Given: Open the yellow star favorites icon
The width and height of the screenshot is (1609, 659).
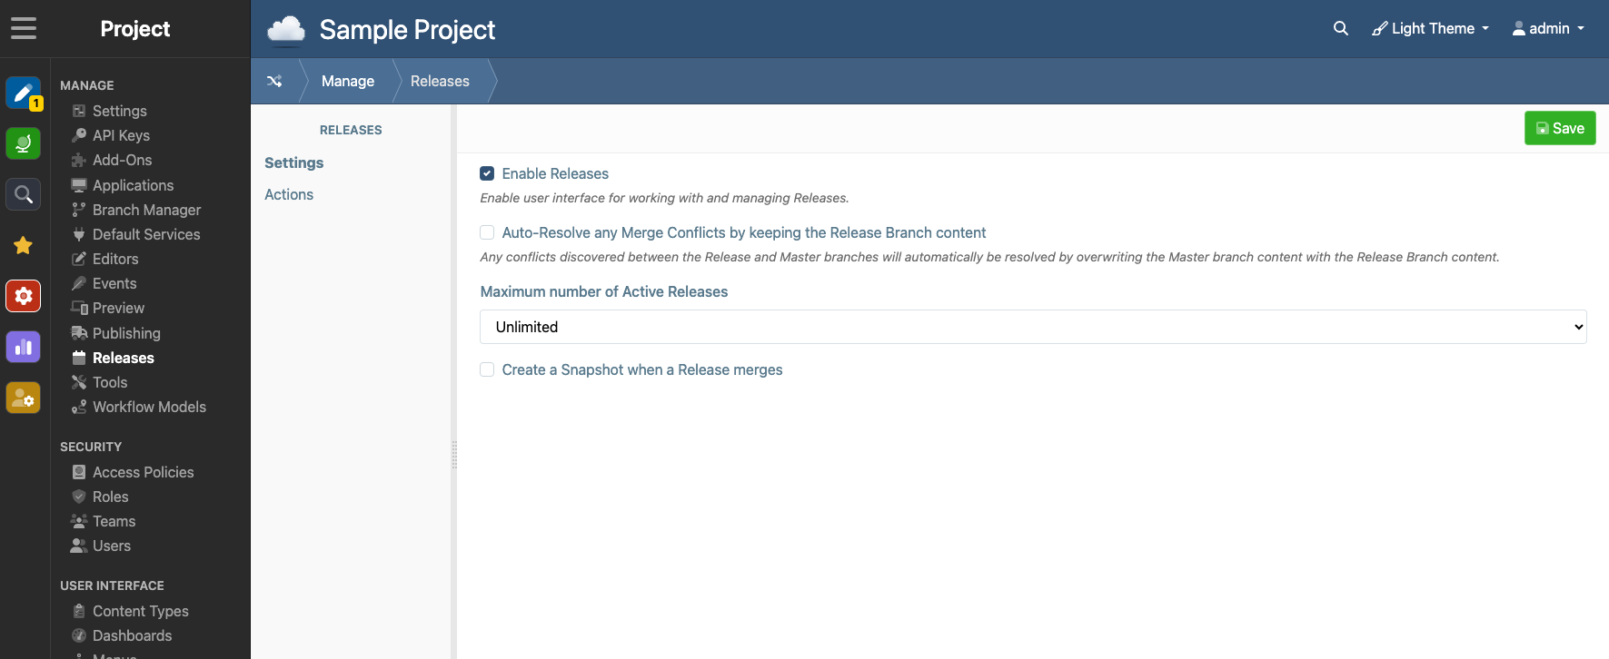Looking at the screenshot, I should coord(24,245).
